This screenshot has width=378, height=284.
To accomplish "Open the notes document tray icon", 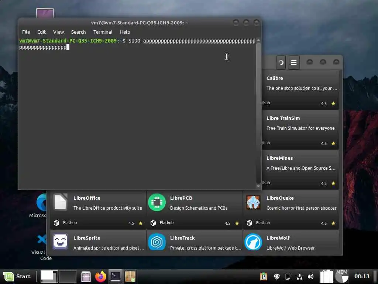I will [288, 277].
